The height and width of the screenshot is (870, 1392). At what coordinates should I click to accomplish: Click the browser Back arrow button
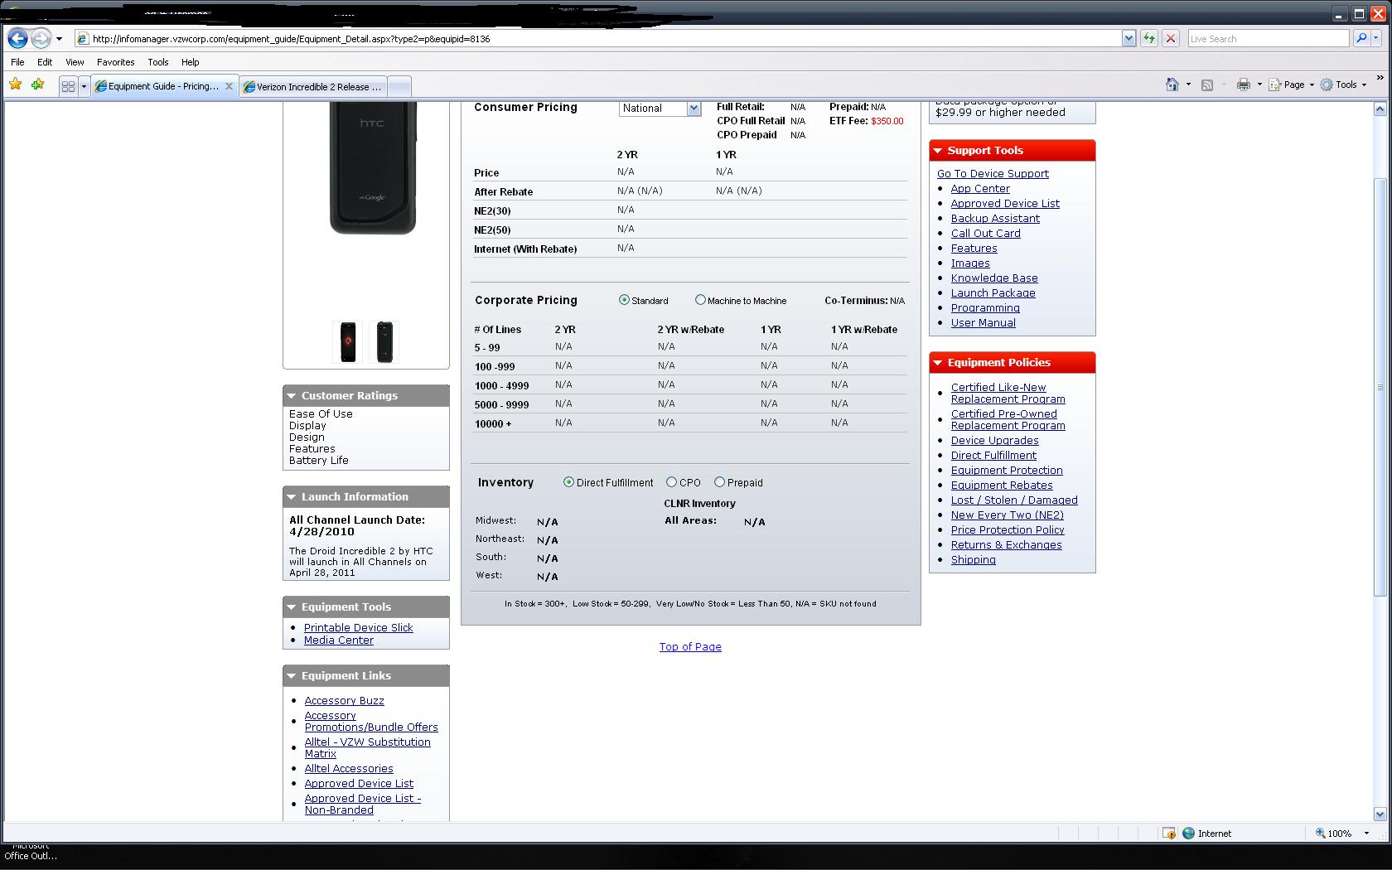coord(17,38)
